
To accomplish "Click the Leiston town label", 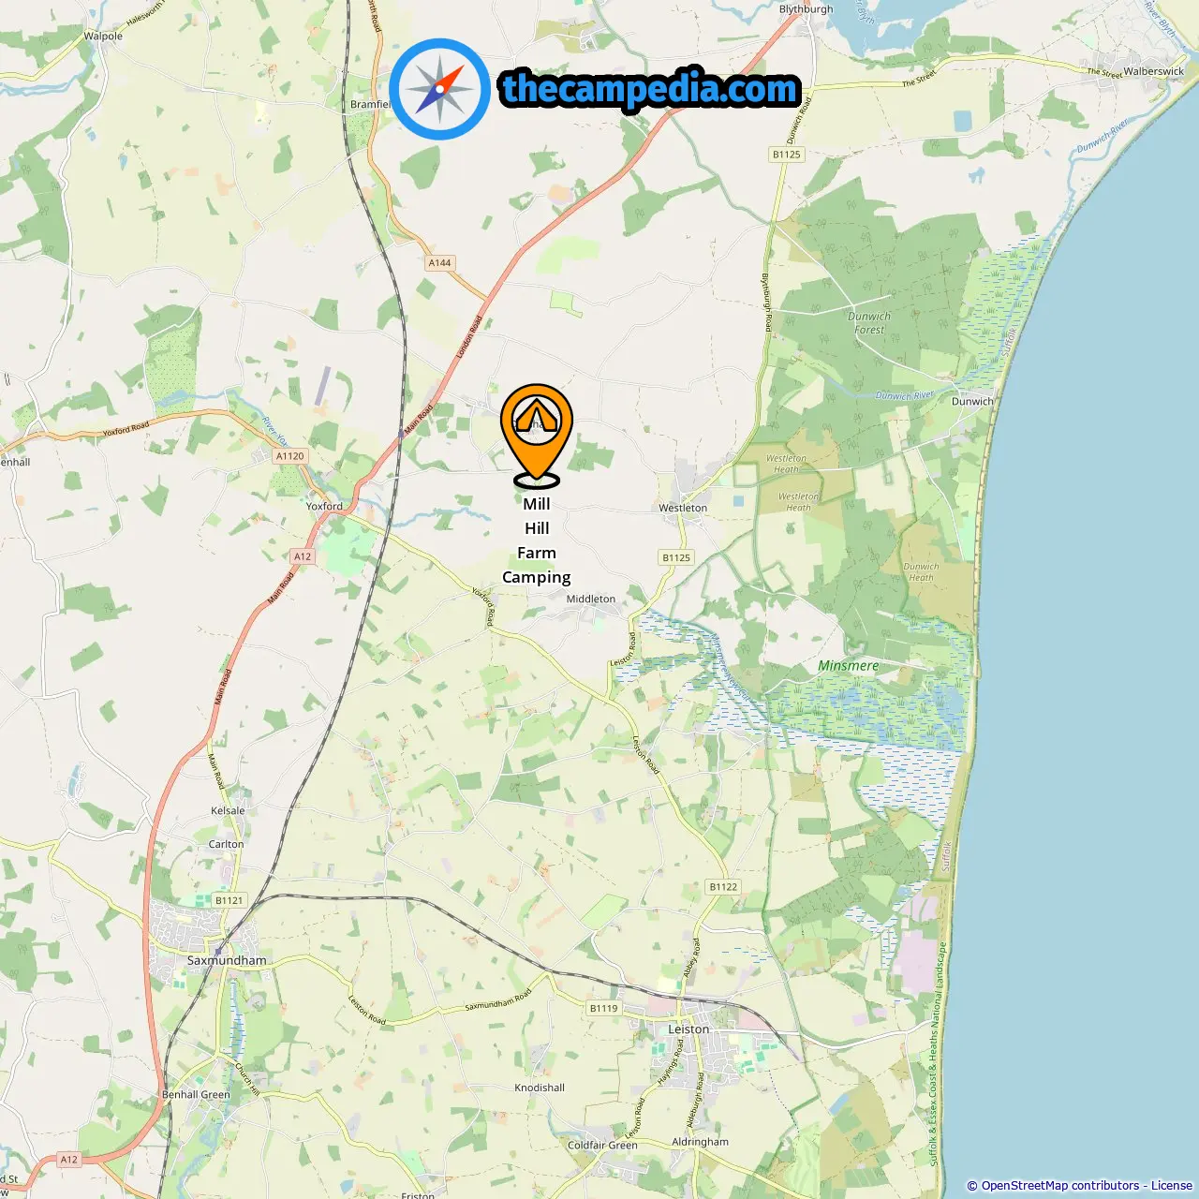I will pos(688,1029).
